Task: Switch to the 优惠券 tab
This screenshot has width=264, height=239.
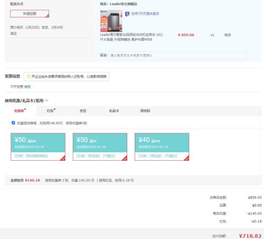Action: point(19,111)
